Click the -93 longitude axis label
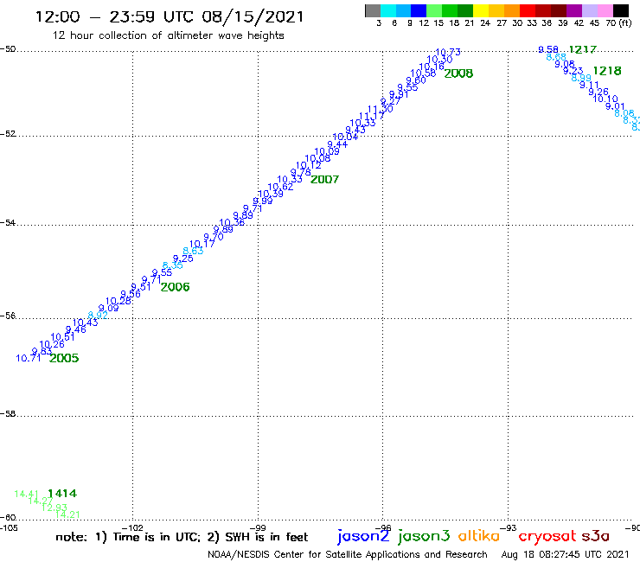Screen dimensions: 640x562 (508, 527)
